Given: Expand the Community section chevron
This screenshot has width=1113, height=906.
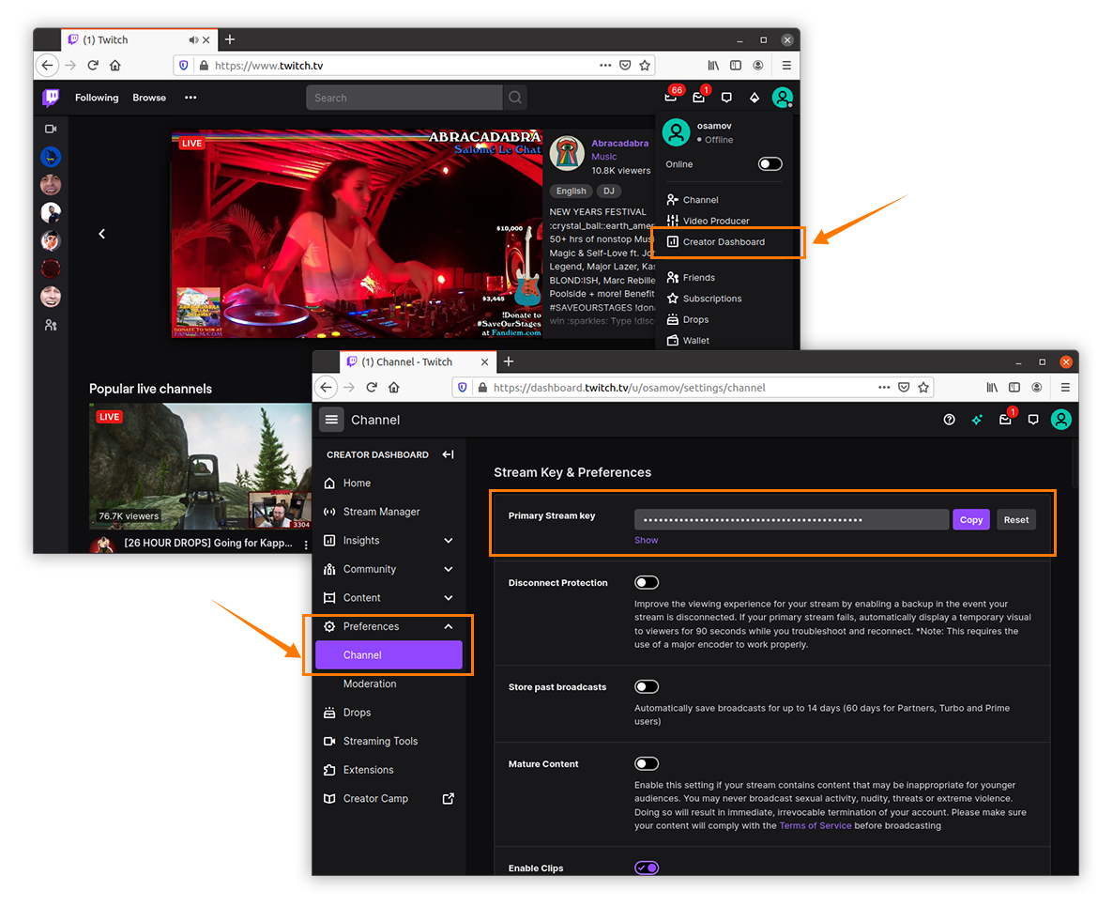Looking at the screenshot, I should click(x=449, y=570).
